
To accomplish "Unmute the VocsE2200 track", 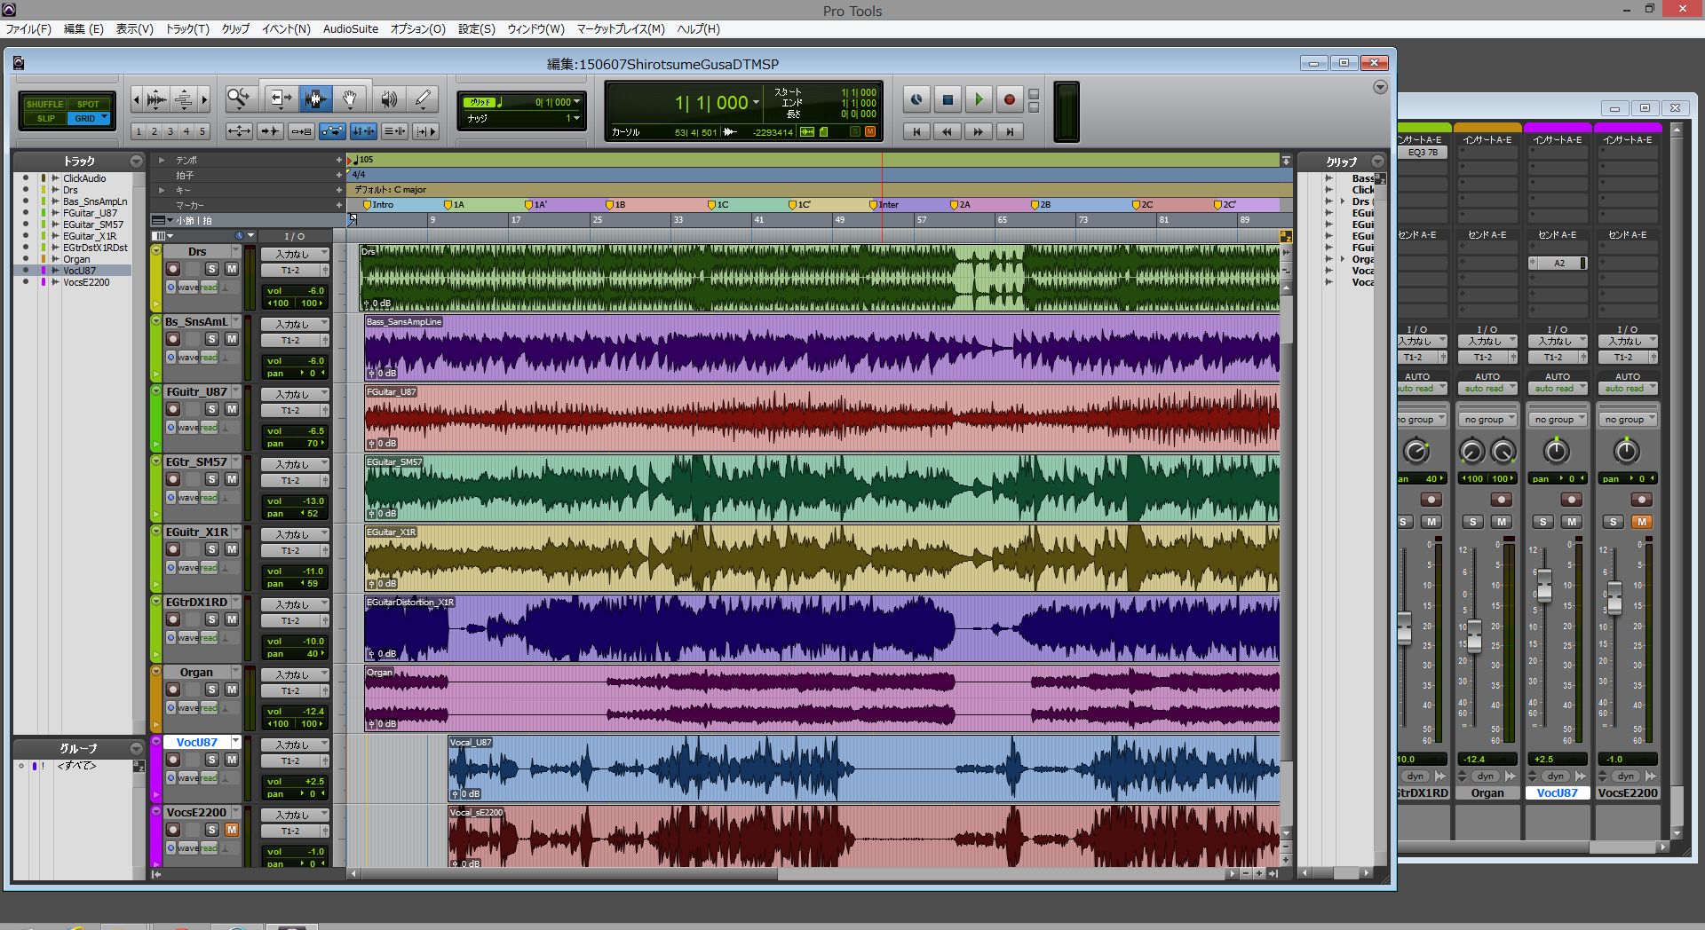I will click(232, 830).
